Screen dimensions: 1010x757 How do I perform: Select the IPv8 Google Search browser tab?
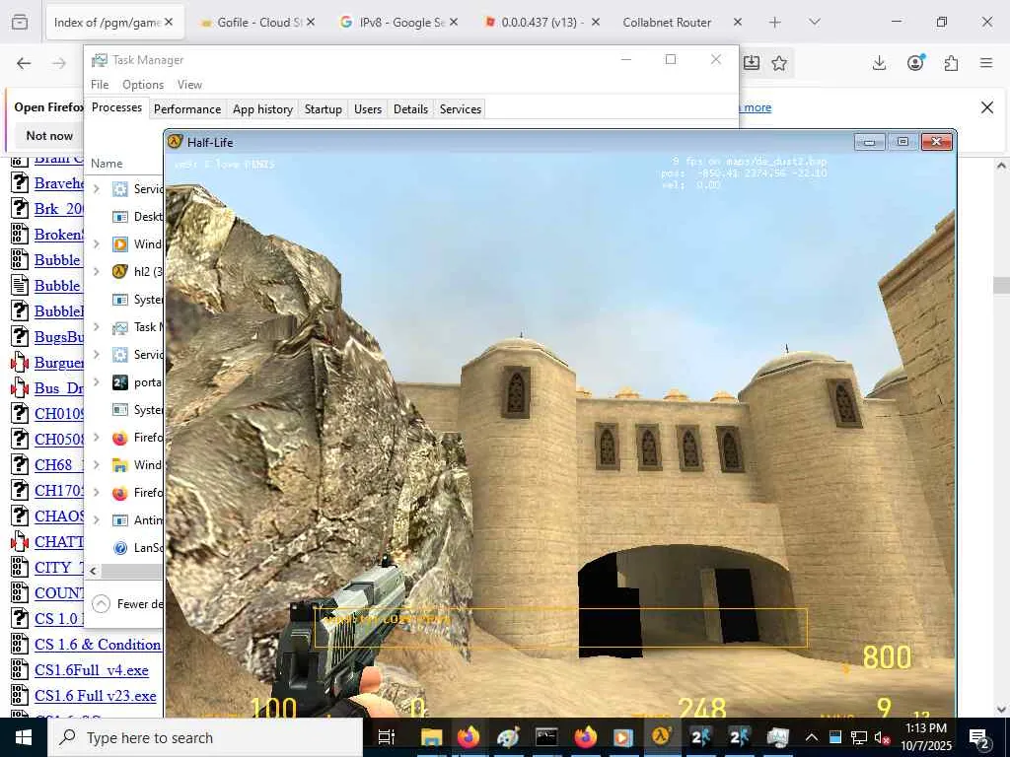click(399, 22)
